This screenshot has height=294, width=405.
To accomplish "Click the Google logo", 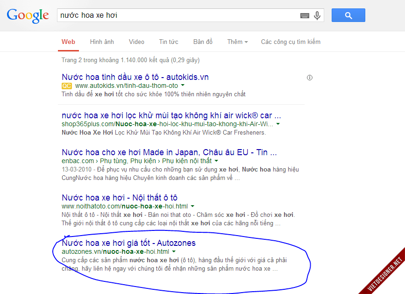I will pos(28,15).
